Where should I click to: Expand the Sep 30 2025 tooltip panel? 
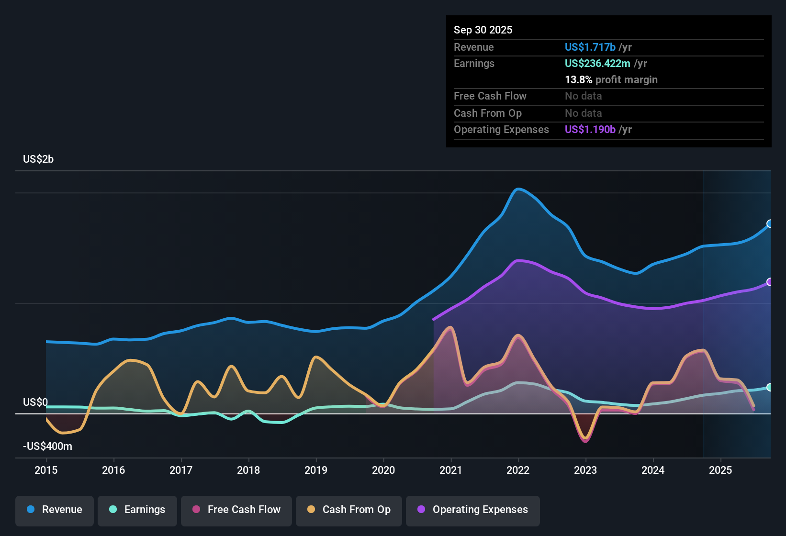pos(483,30)
